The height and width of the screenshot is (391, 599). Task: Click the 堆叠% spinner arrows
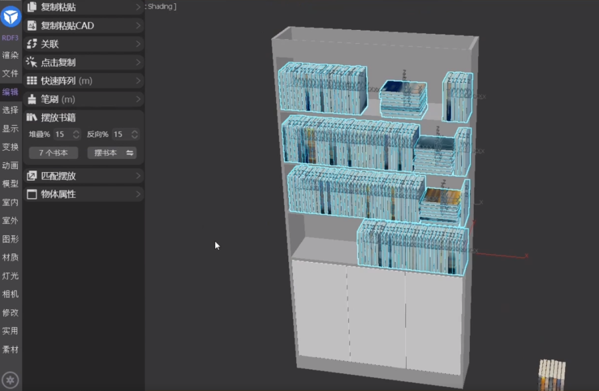click(x=76, y=134)
